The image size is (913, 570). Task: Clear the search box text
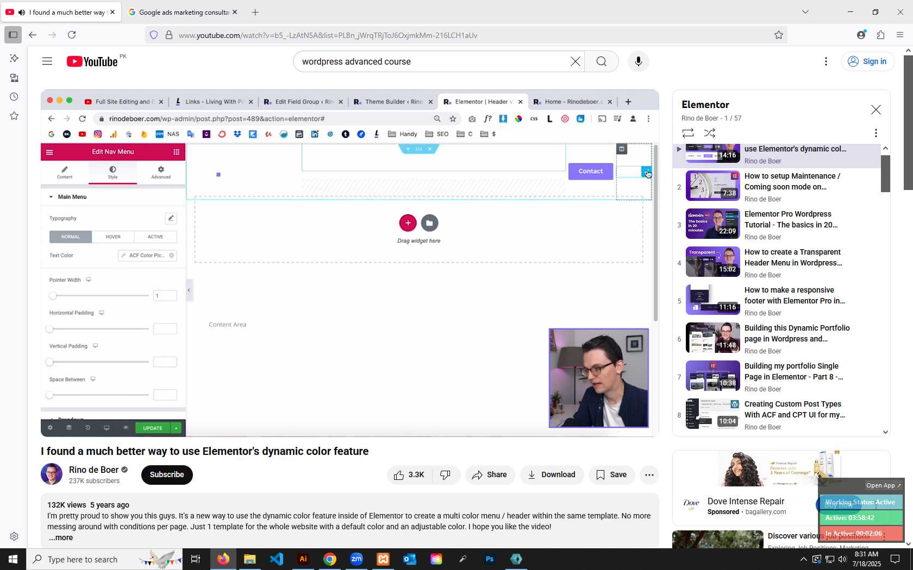(x=575, y=61)
